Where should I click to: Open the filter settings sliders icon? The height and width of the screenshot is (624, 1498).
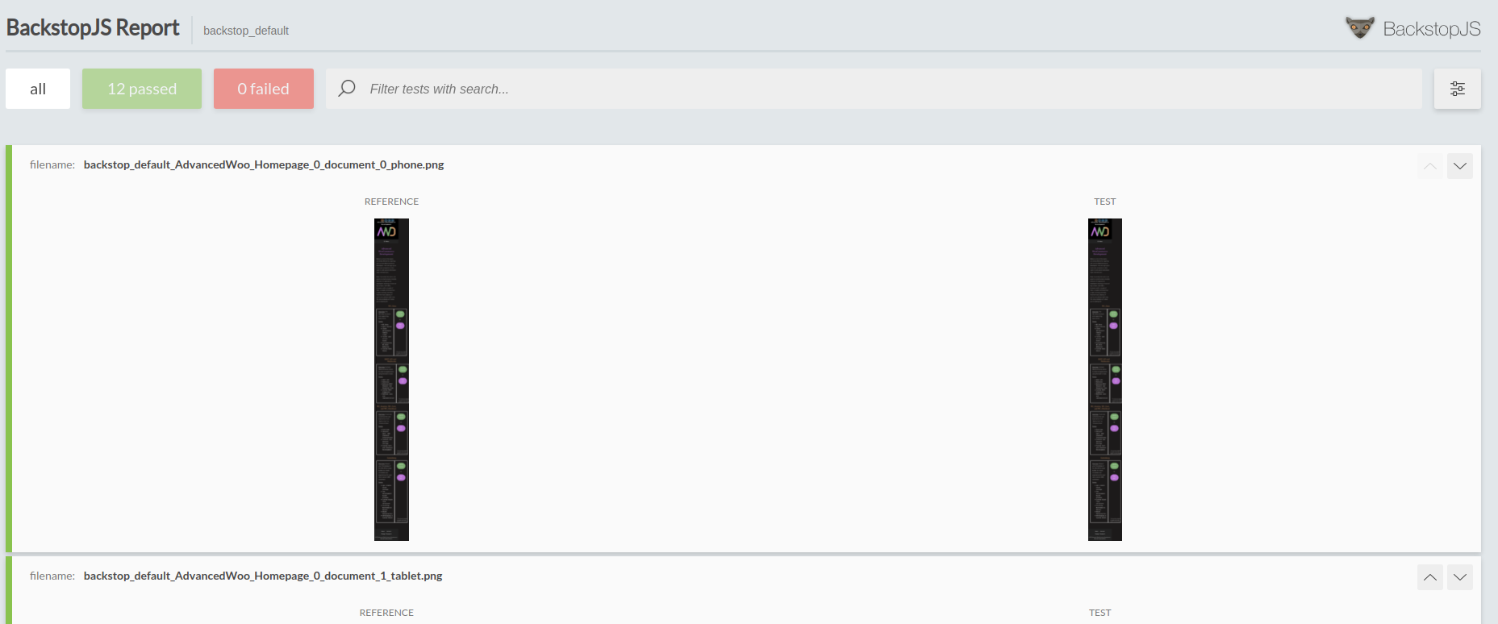pos(1457,89)
